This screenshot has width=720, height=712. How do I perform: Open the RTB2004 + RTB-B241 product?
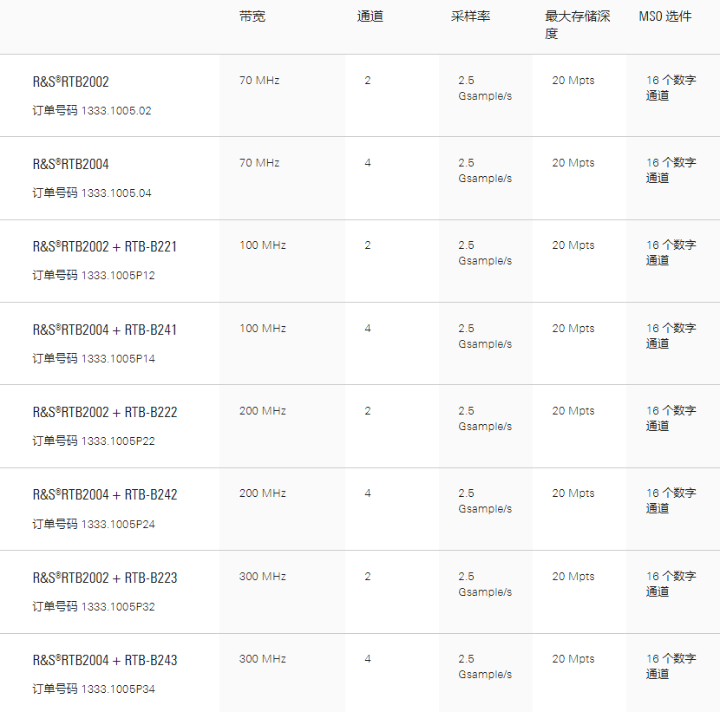(x=105, y=330)
